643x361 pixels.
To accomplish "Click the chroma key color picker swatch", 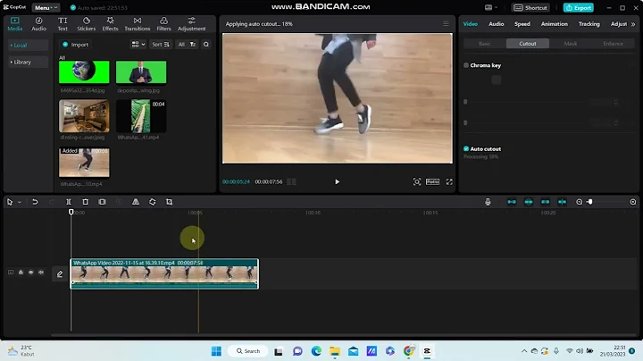I will [x=497, y=80].
